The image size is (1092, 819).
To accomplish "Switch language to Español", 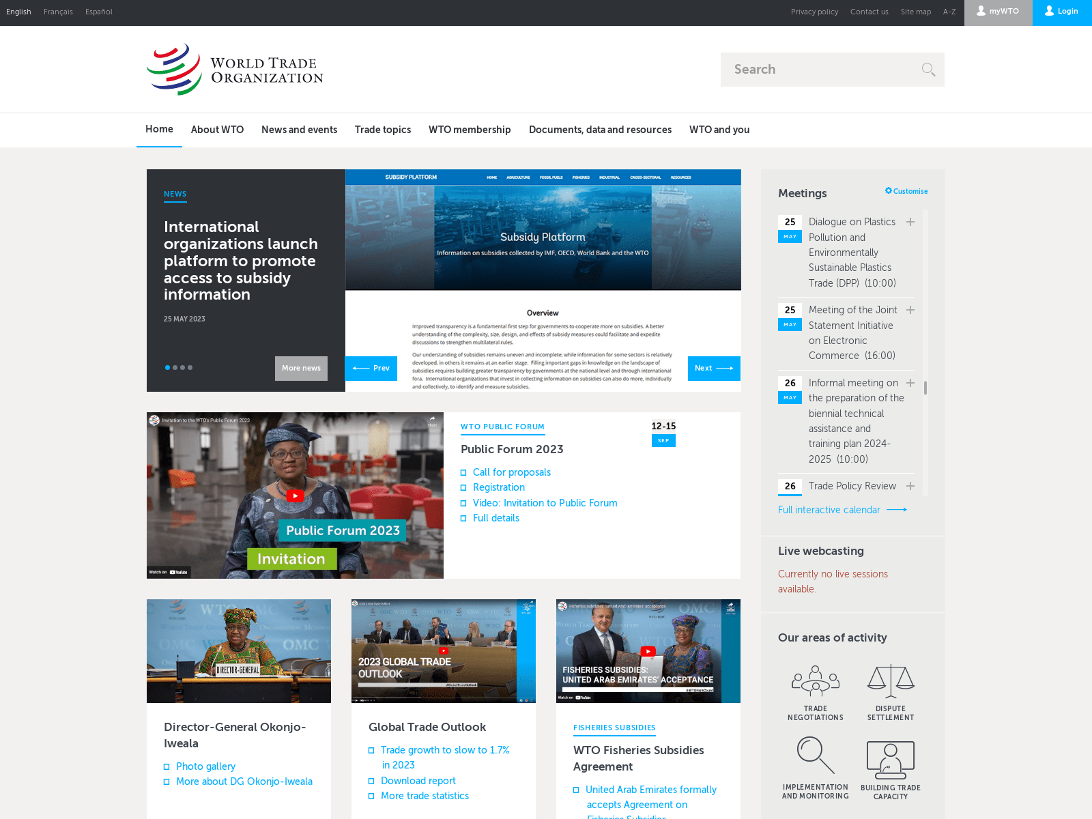I will click(99, 12).
